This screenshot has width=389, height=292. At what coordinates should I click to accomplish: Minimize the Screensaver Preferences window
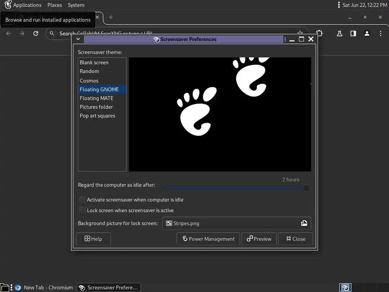click(x=292, y=39)
